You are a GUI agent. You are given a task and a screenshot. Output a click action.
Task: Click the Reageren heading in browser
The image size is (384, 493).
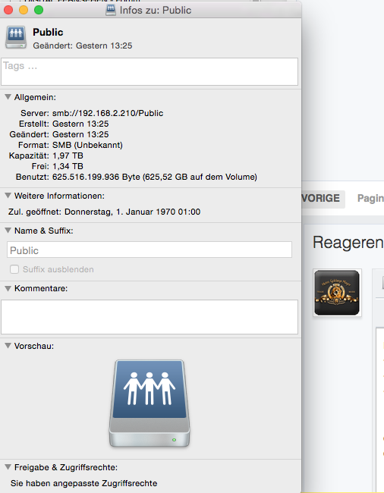pyautogui.click(x=348, y=243)
